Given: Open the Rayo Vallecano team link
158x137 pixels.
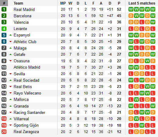Looking at the screenshot, I should click(27, 93).
